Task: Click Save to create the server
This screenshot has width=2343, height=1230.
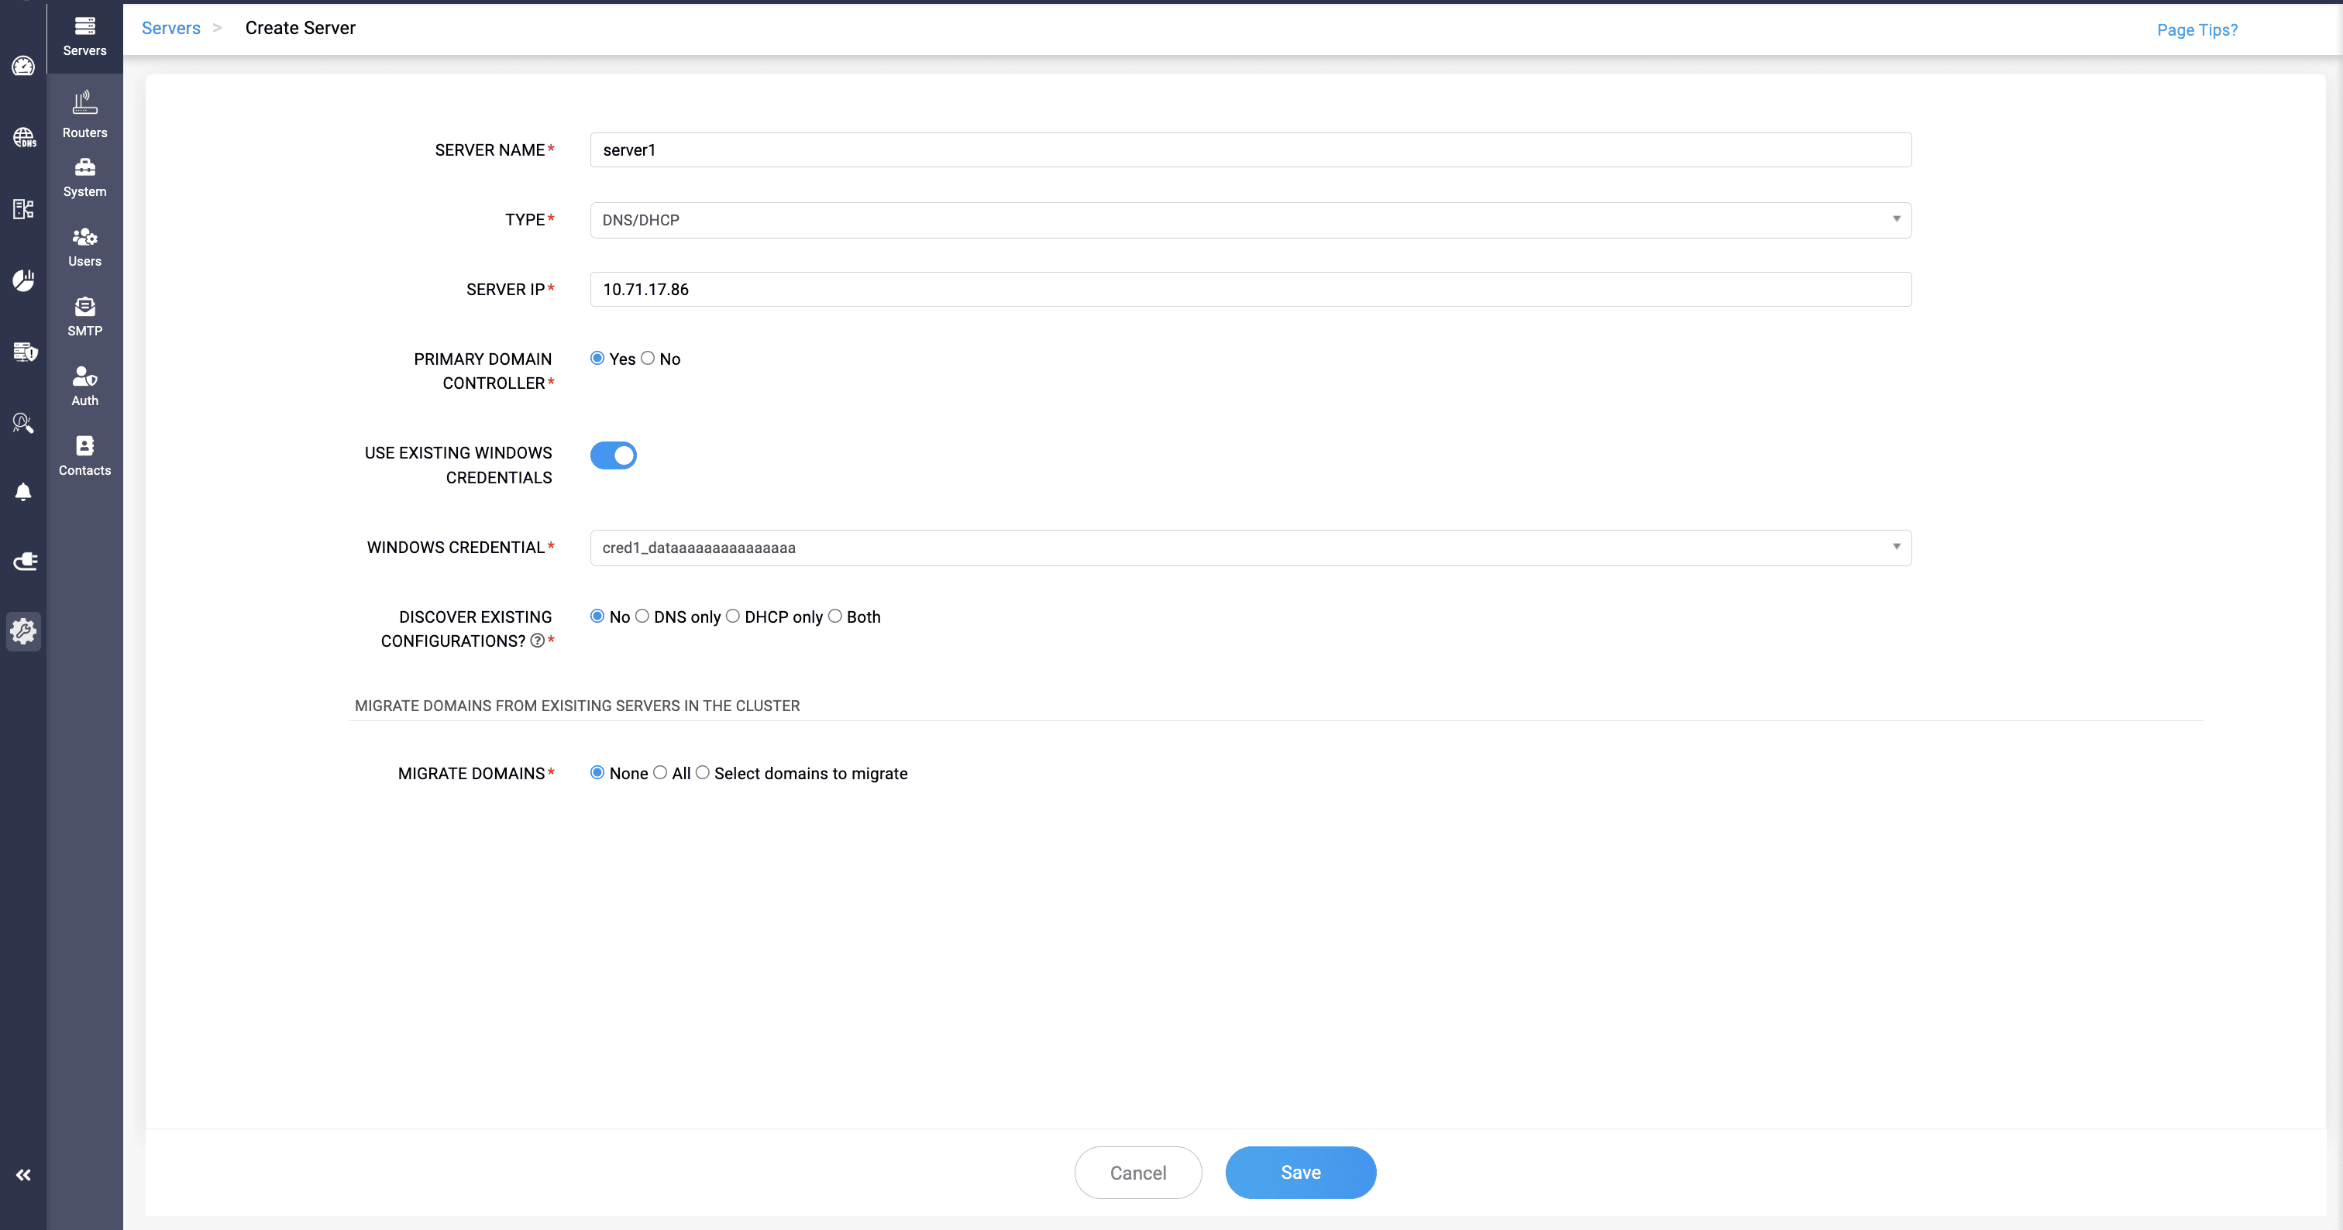Action: [x=1301, y=1173]
